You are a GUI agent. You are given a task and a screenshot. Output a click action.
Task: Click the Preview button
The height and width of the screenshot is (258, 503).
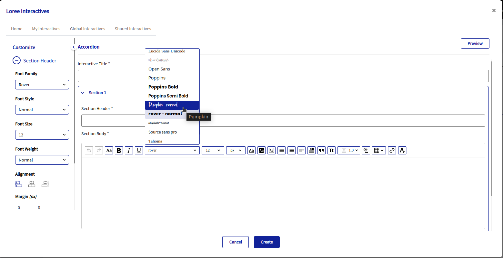pyautogui.click(x=475, y=43)
